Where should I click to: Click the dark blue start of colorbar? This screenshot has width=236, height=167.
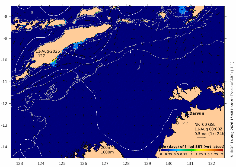point(162,150)
